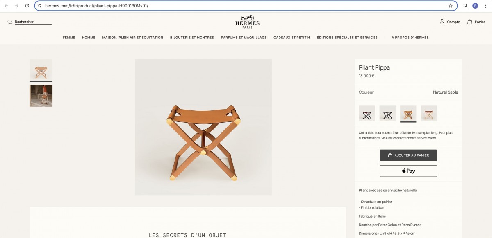Pay with the Apple Pay button
This screenshot has height=238, width=492.
tap(408, 171)
